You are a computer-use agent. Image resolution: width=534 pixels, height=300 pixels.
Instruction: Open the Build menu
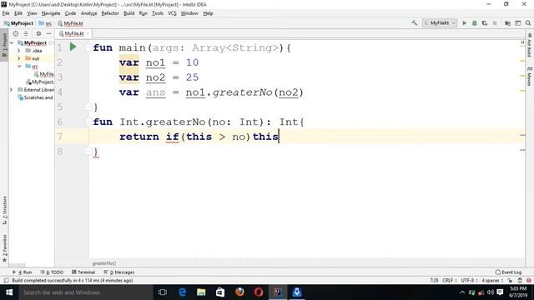click(x=129, y=13)
